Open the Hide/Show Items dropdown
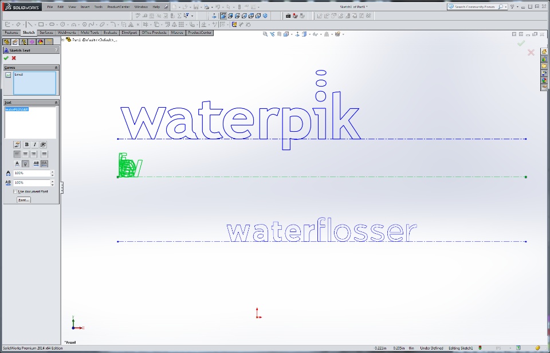550x353 pixels. (x=321, y=34)
